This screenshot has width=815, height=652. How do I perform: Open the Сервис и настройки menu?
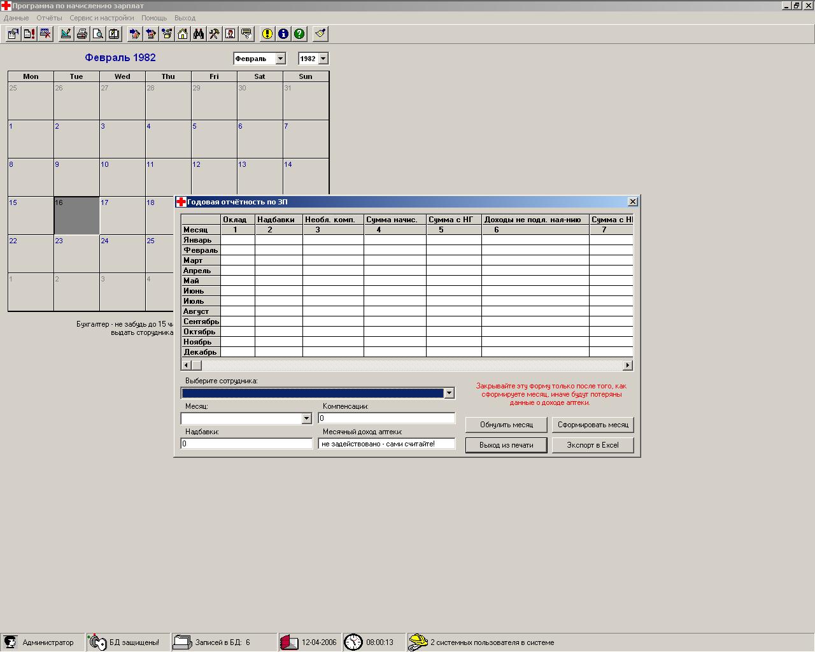(x=102, y=18)
